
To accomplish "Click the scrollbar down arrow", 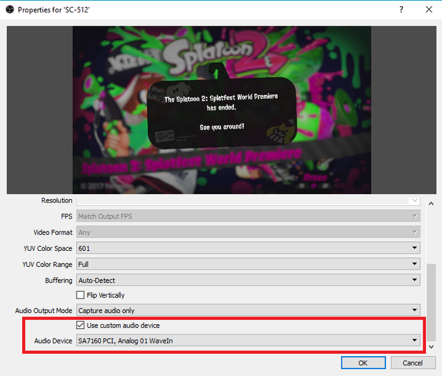I will 431,347.
